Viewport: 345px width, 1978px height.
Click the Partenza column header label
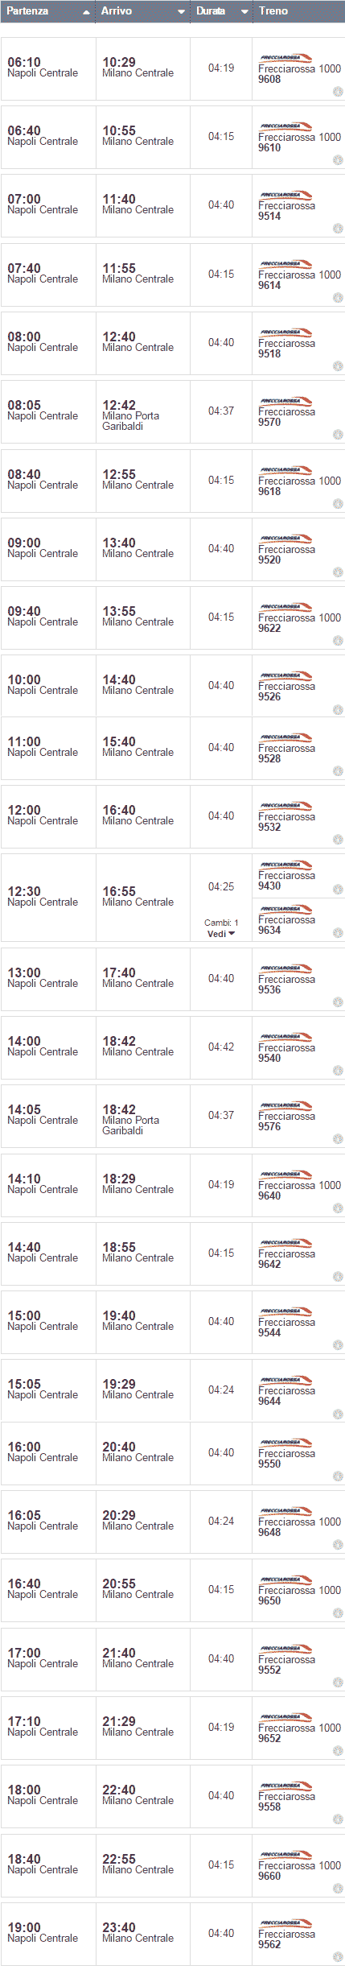tap(27, 11)
